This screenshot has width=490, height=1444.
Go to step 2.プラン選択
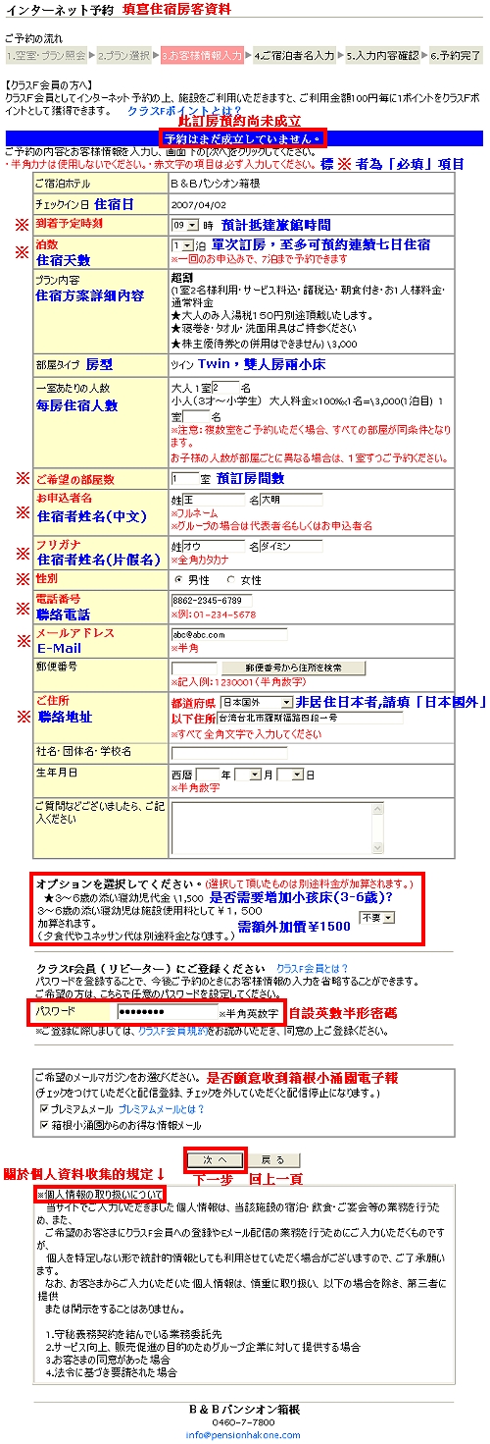point(124,55)
